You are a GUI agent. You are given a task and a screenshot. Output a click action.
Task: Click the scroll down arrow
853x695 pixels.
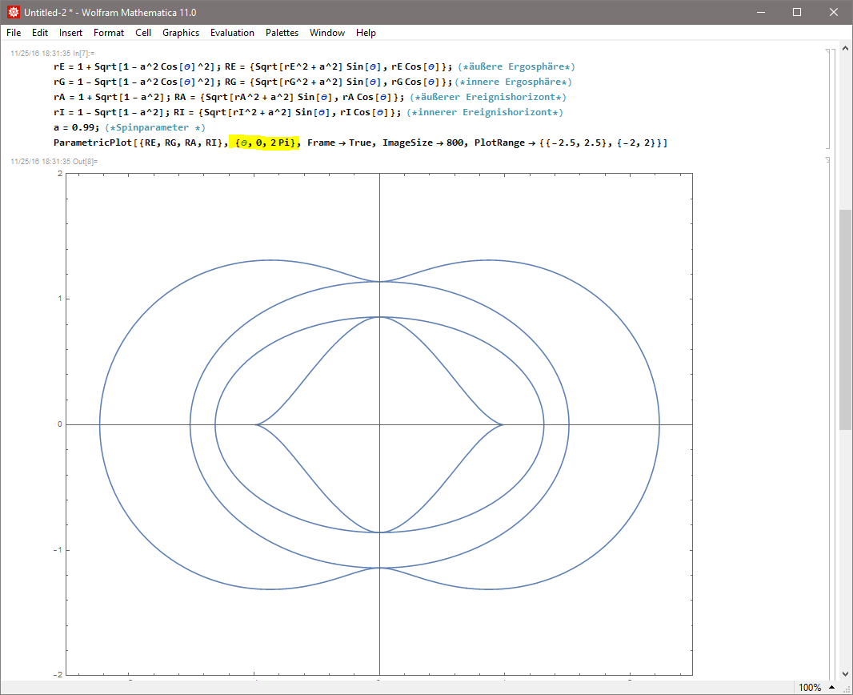(x=845, y=674)
